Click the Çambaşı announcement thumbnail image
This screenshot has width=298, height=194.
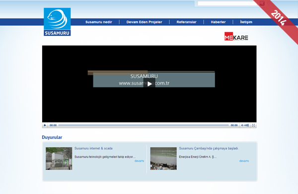[x=163, y=158]
